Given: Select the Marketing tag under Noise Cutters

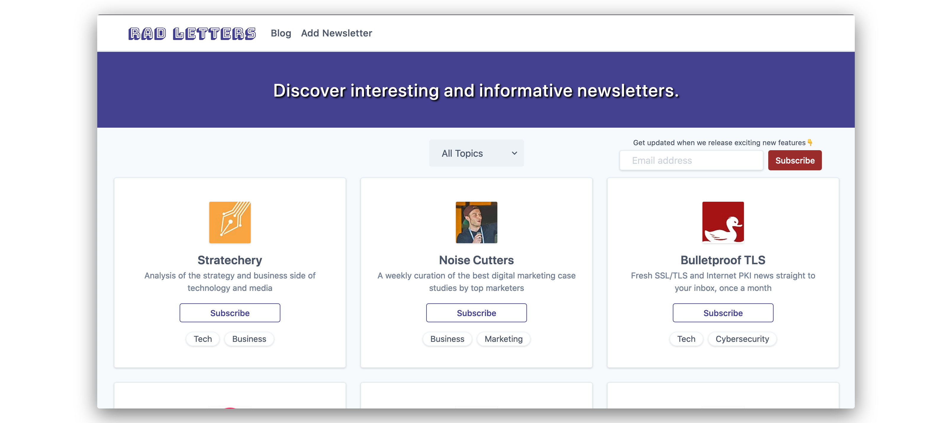Looking at the screenshot, I should [x=504, y=339].
